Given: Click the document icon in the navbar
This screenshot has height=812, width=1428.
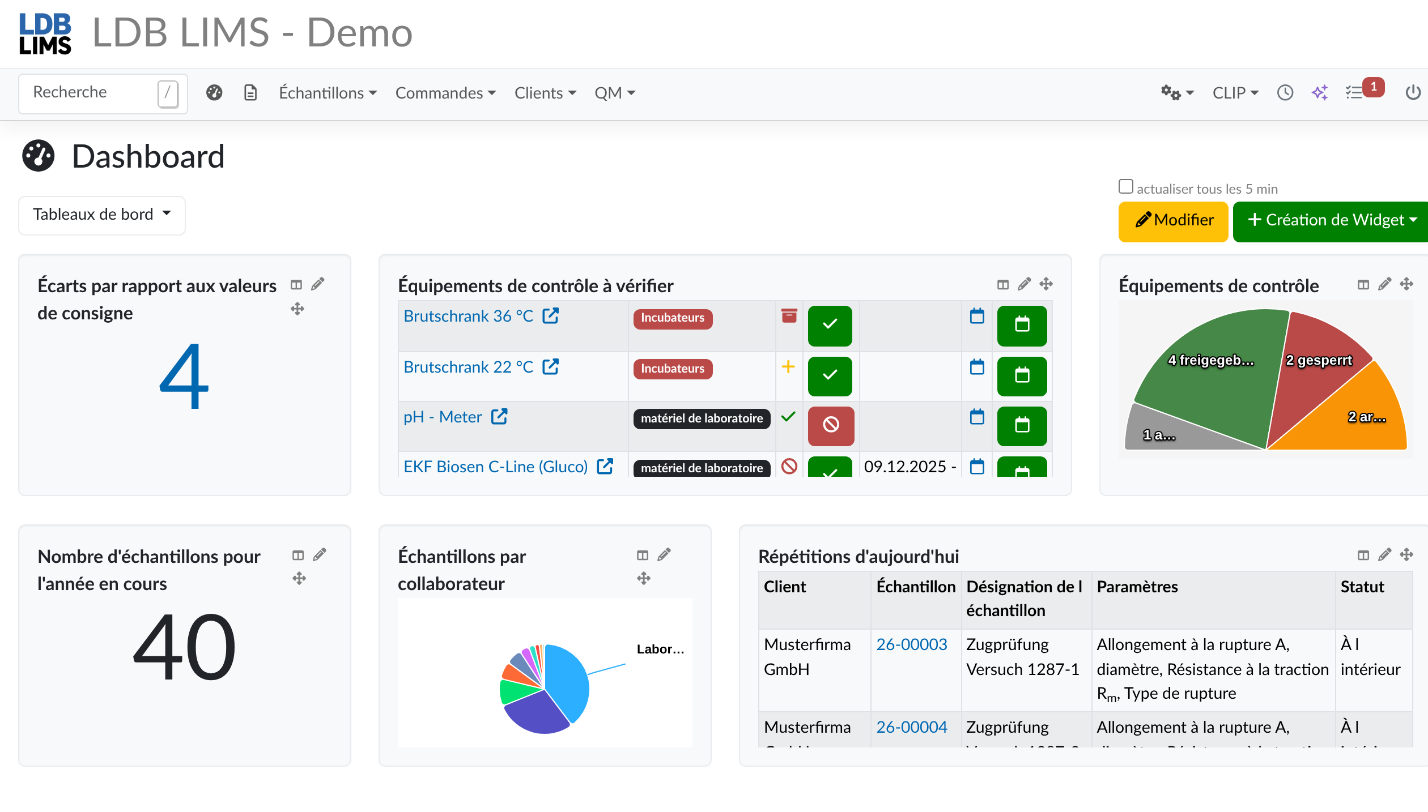Looking at the screenshot, I should pyautogui.click(x=250, y=93).
